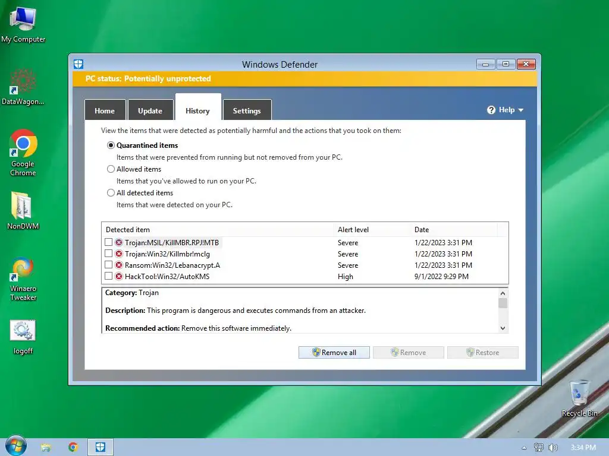Check the box for HackTool:Win32/AutoKMS
This screenshot has height=456, width=609.
[x=108, y=276]
